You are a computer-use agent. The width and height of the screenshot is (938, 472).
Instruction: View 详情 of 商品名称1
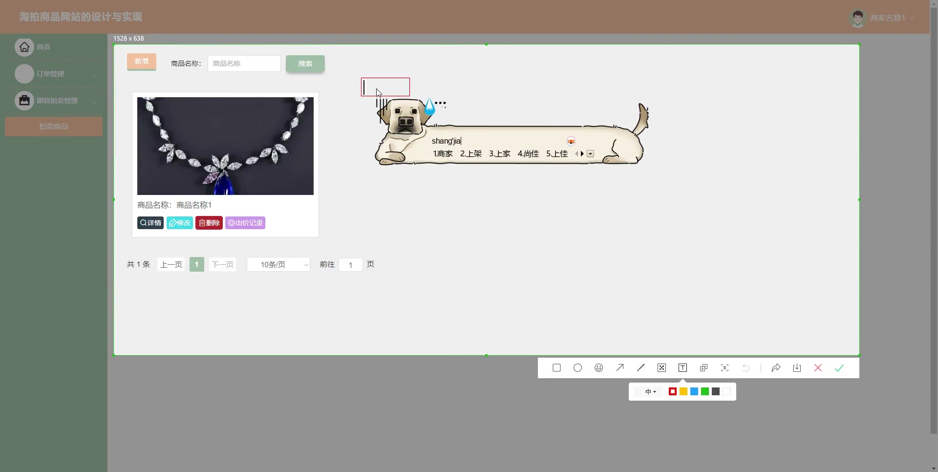point(150,223)
